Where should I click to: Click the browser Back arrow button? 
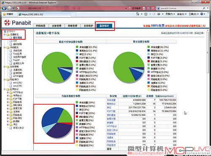4,8
